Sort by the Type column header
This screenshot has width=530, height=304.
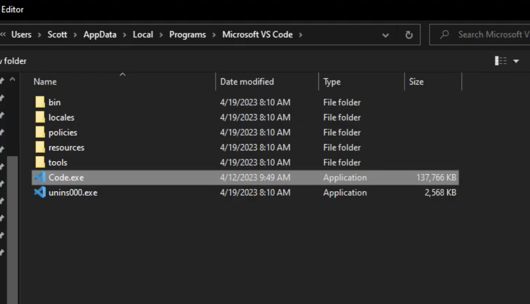click(x=331, y=82)
